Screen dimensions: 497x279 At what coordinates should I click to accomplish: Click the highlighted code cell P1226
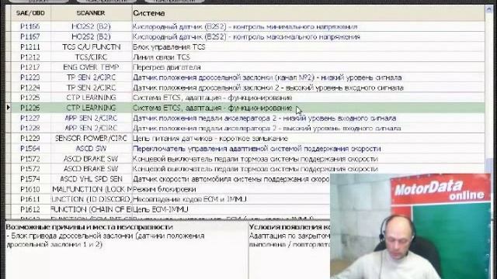pos(30,108)
